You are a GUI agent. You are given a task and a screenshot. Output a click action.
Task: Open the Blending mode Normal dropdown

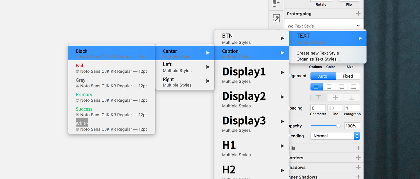click(x=335, y=136)
